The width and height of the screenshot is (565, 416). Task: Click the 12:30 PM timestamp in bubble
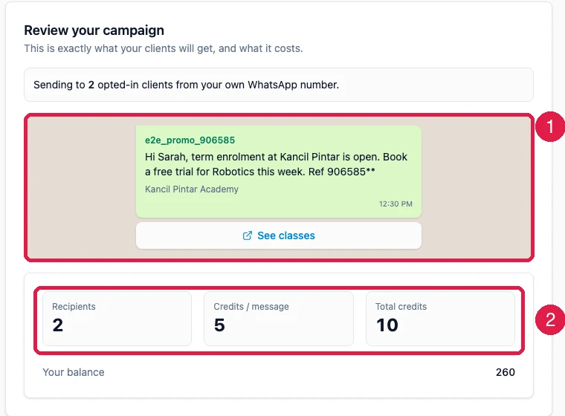(x=395, y=204)
